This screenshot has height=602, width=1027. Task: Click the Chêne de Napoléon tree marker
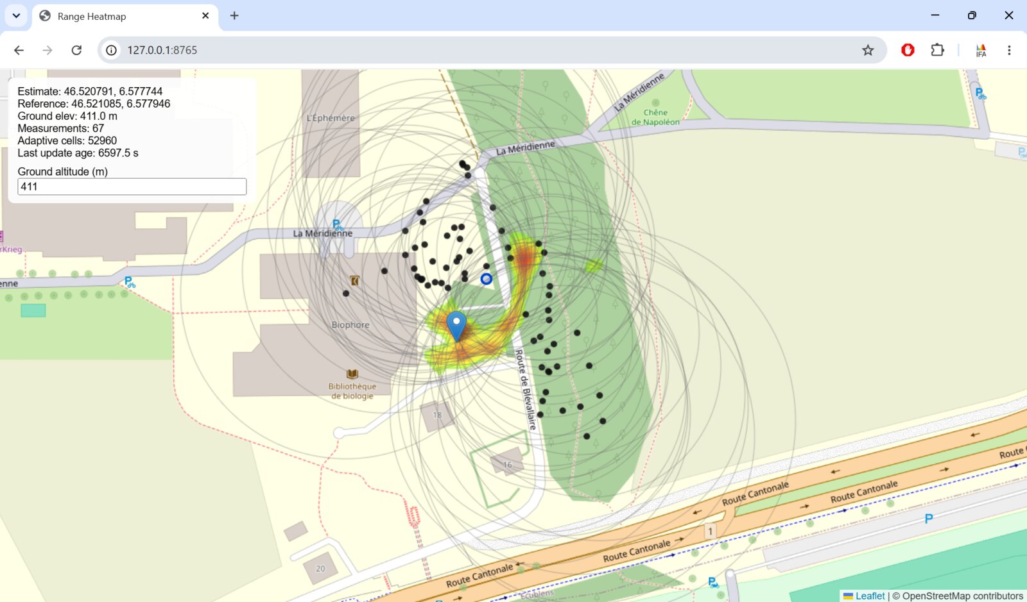coord(655,103)
